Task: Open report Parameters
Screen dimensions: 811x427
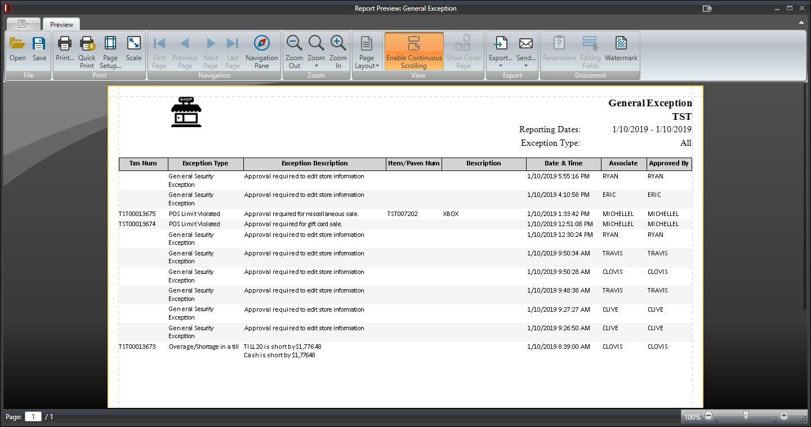Action: click(x=559, y=50)
